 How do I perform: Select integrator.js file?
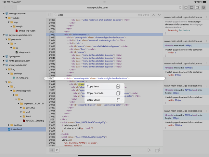tap(23, 52)
